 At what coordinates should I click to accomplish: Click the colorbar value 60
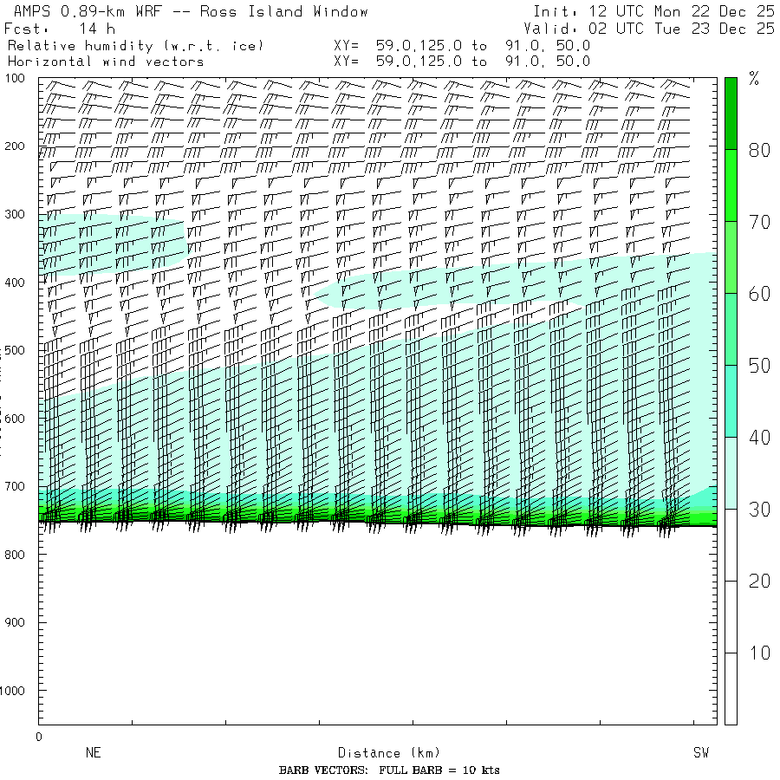pyautogui.click(x=759, y=294)
